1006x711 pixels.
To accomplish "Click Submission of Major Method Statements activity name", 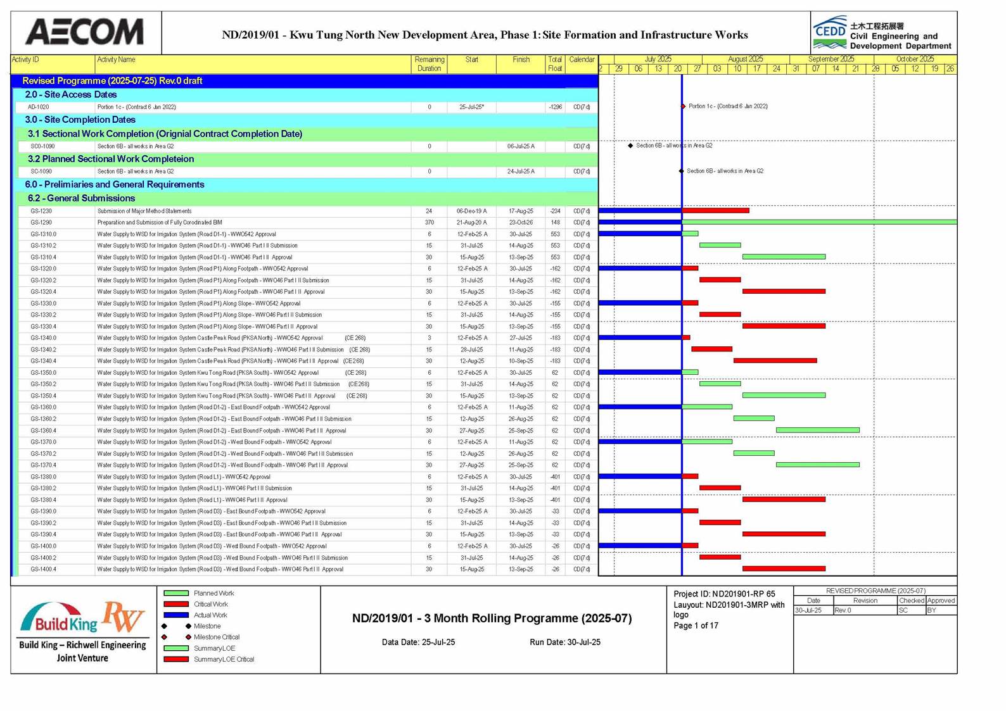I will tap(144, 211).
